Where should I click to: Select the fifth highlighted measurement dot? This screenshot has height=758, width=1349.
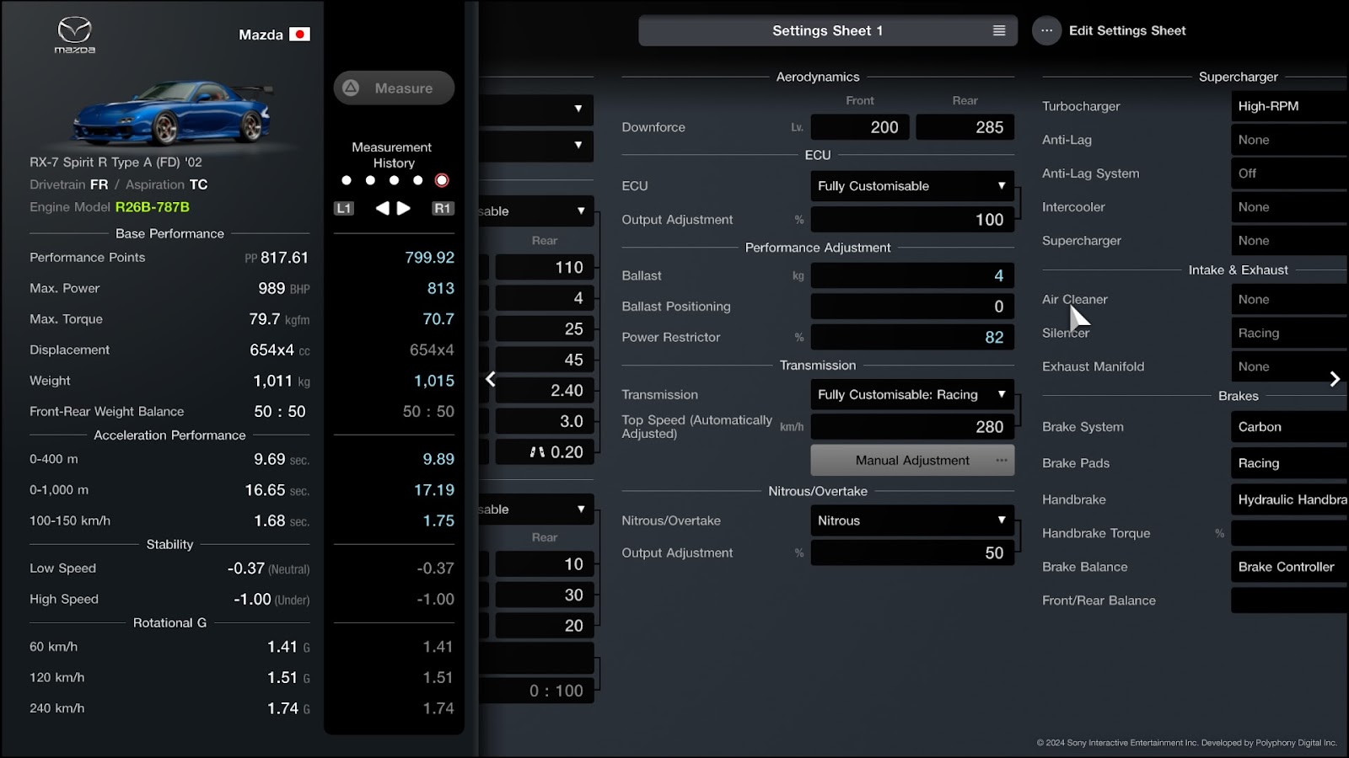pyautogui.click(x=442, y=180)
